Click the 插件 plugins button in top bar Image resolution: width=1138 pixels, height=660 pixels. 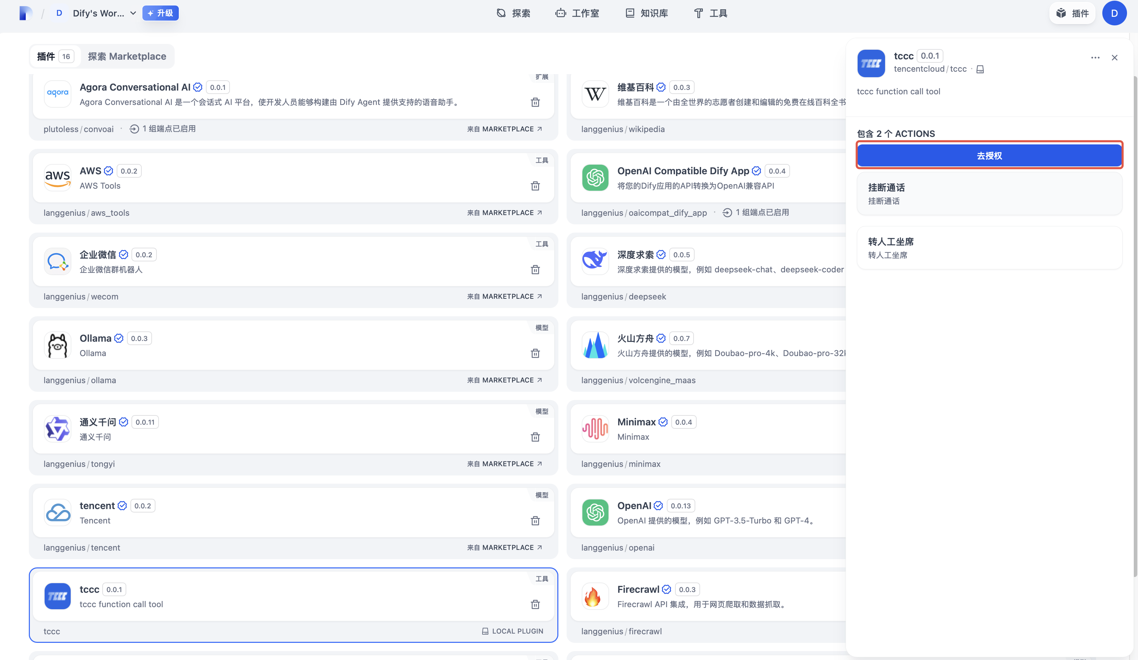tap(1072, 13)
